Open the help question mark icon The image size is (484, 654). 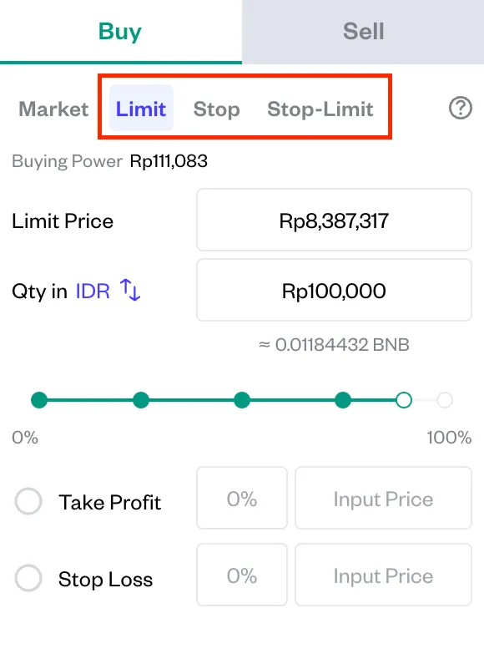(461, 109)
